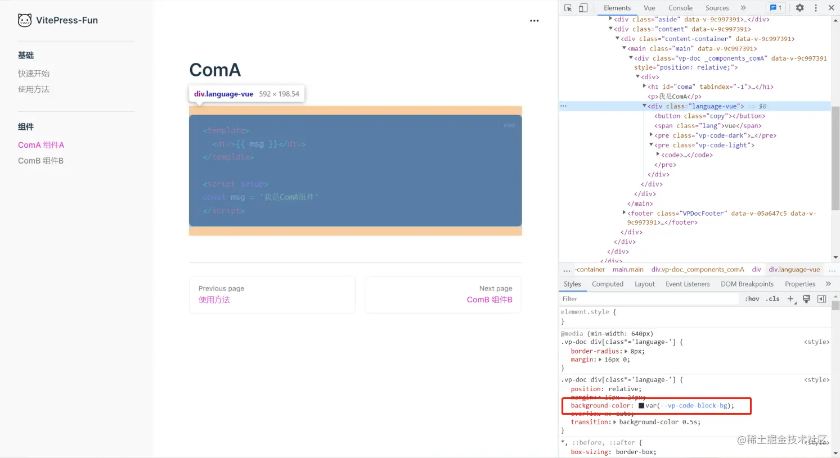Select the Styles tab
Image resolution: width=840 pixels, height=458 pixels.
point(572,284)
